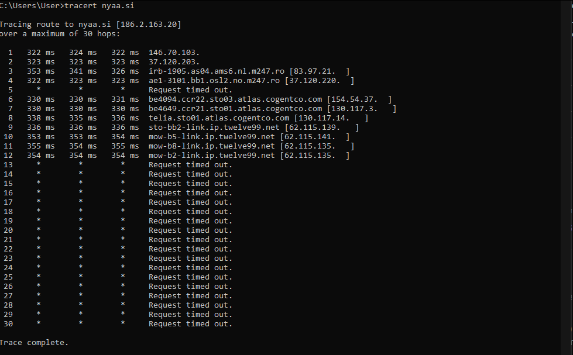Click hostname be4094.ccr22.sto03.atlas.cogentco.com

point(235,99)
